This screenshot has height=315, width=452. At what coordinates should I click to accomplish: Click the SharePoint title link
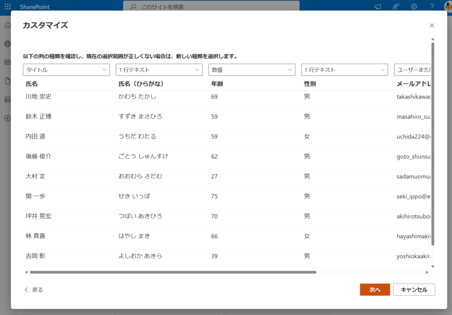pyautogui.click(x=34, y=7)
